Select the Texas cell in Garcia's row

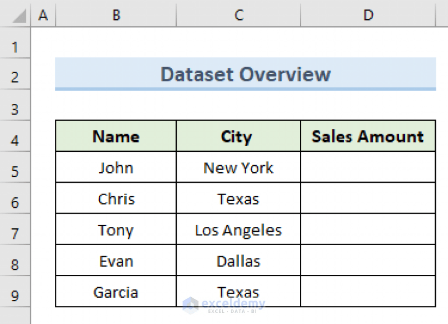tap(239, 292)
